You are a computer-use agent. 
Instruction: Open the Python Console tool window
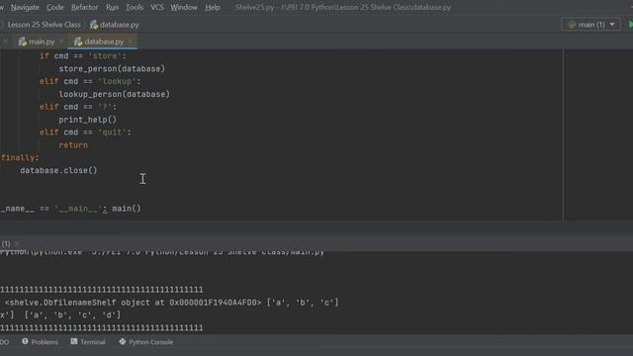coord(145,342)
